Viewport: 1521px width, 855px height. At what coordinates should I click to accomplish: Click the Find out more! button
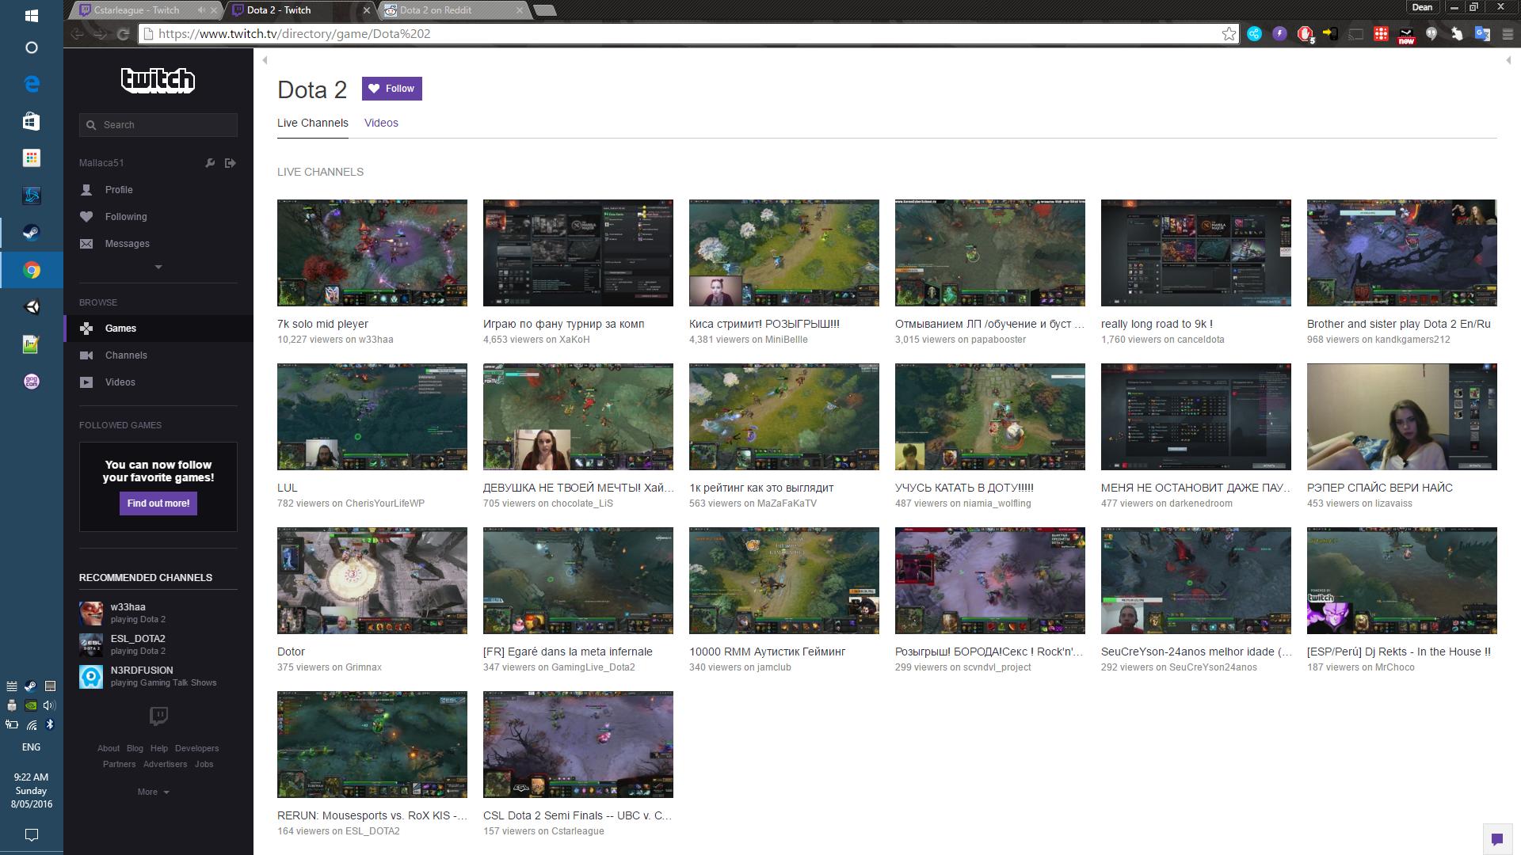click(158, 503)
